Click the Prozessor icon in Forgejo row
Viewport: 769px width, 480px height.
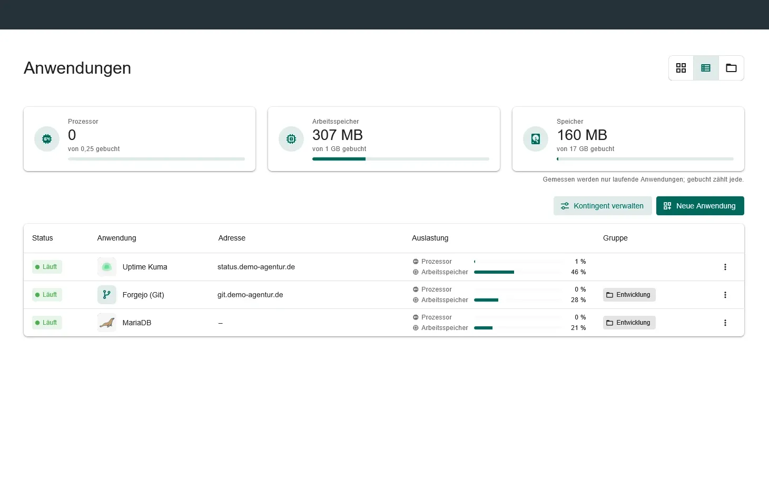[x=416, y=289]
